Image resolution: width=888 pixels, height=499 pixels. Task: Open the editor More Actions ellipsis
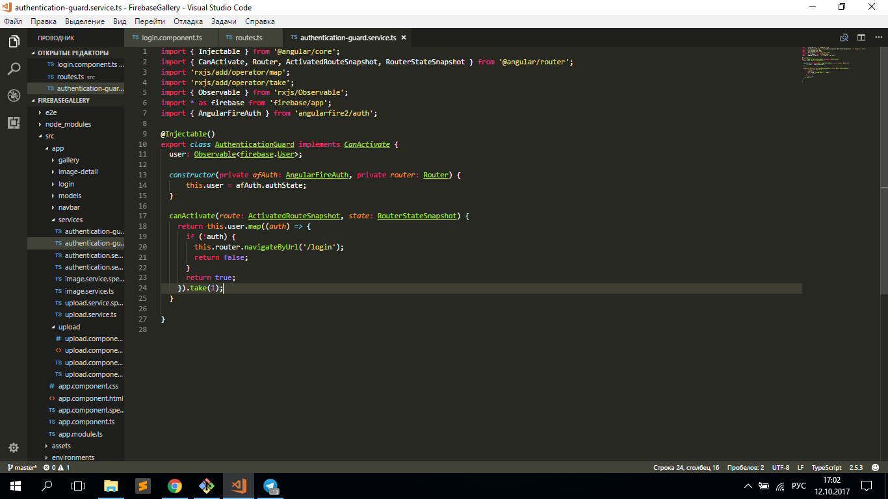[x=878, y=38]
